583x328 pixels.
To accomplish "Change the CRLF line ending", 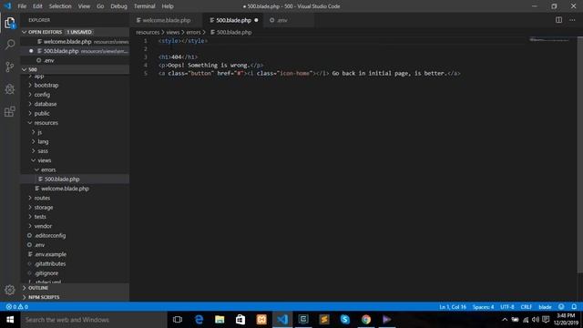I will (527, 307).
